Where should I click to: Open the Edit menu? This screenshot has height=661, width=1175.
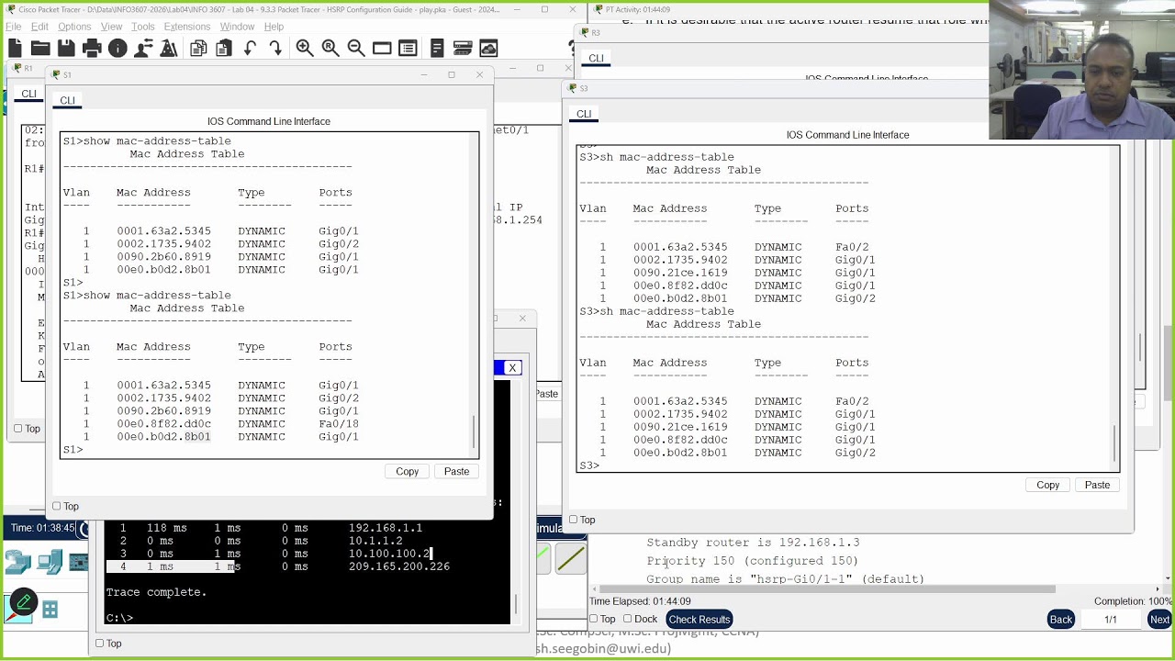point(39,27)
